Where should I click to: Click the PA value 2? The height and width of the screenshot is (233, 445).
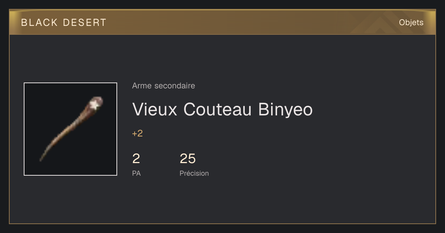[136, 159]
